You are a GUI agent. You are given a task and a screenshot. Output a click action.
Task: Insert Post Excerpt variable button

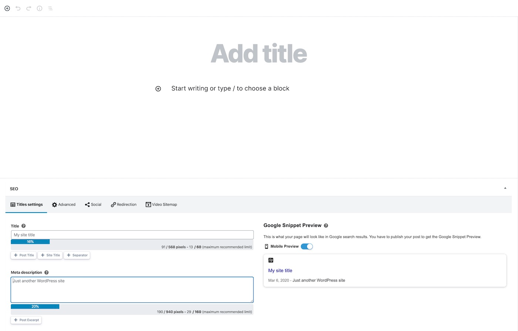click(26, 320)
